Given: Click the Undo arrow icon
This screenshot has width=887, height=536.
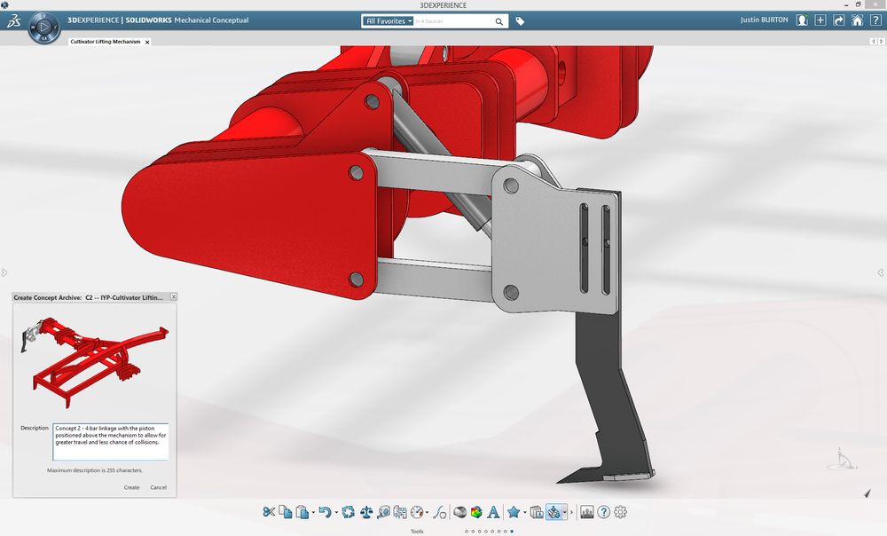Looking at the screenshot, I should point(324,512).
